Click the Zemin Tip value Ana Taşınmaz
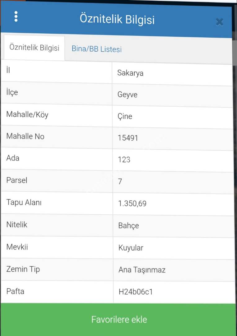This screenshot has width=237, height=336. click(142, 270)
